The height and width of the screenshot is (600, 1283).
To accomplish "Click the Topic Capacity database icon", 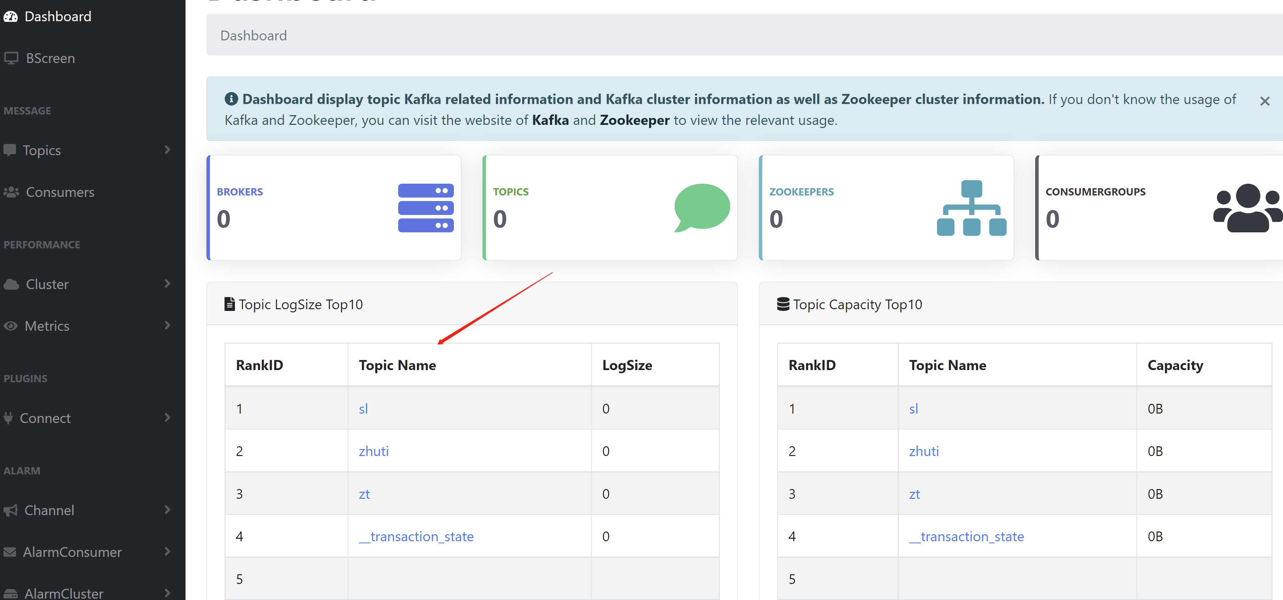I will 783,304.
